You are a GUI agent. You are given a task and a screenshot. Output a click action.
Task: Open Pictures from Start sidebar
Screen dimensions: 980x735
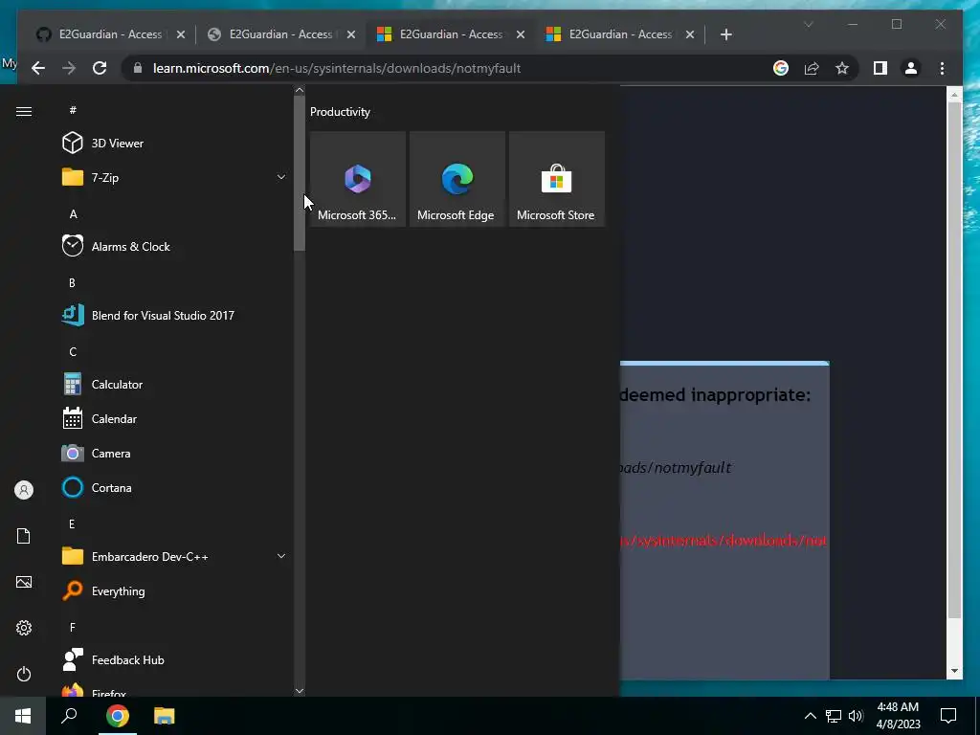24,582
